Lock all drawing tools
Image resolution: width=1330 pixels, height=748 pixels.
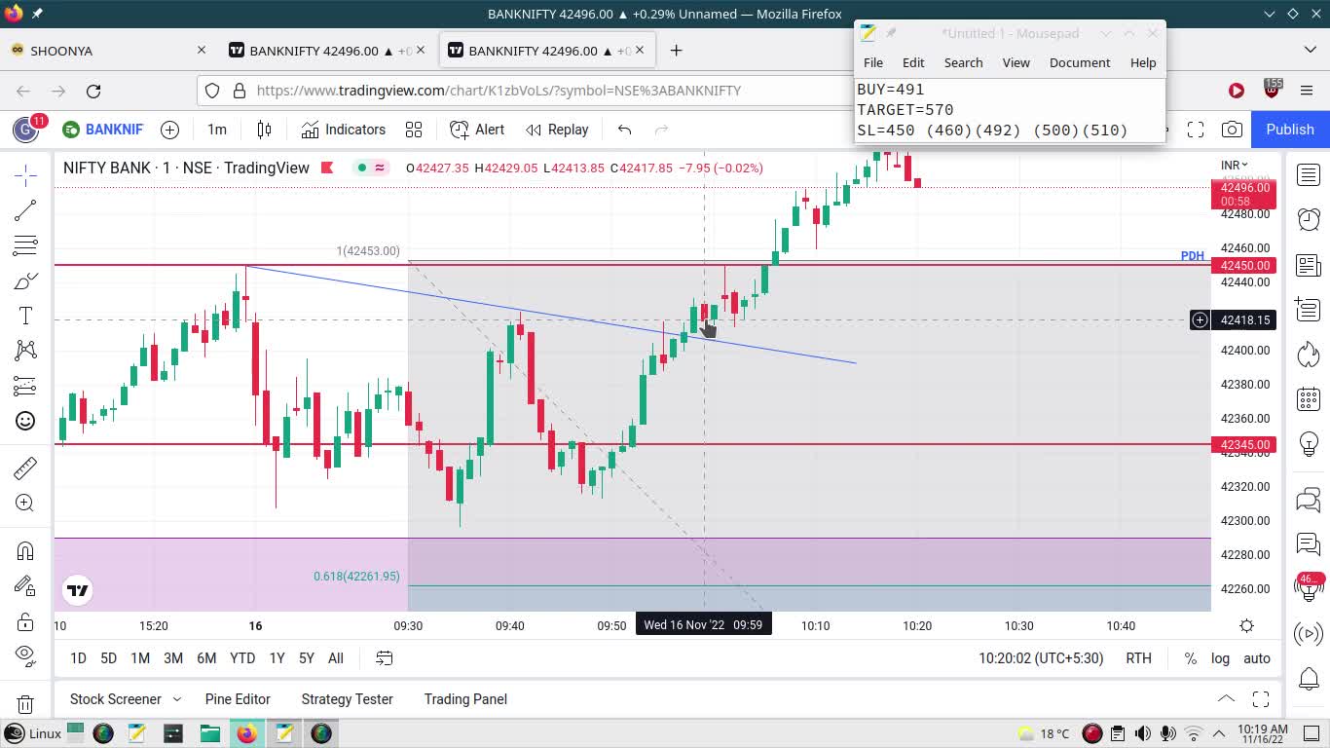tap(25, 621)
